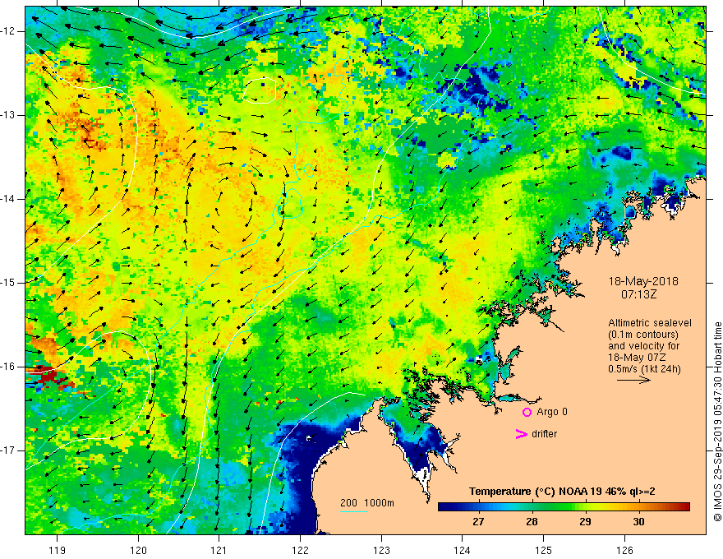The width and height of the screenshot is (723, 559).
Task: Click '0.5m/s (1kt 24h)' scale text
Action: (x=644, y=369)
